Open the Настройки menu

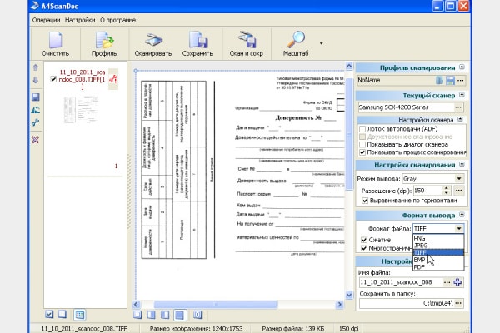coord(80,18)
